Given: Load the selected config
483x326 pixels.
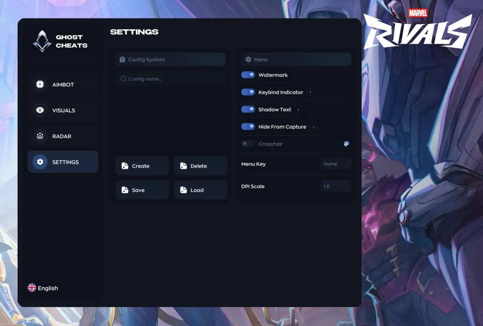Looking at the screenshot, I should [x=201, y=190].
